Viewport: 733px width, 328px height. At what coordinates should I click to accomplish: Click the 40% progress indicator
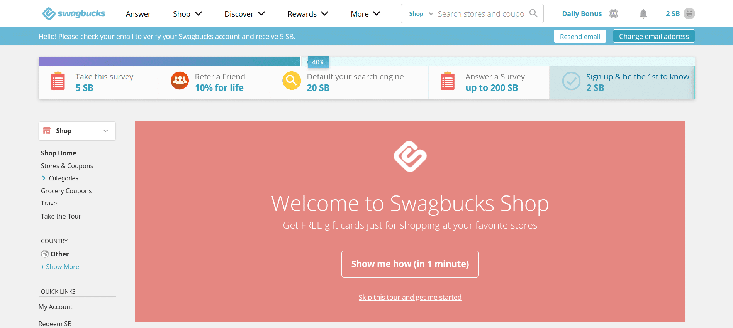[318, 62]
